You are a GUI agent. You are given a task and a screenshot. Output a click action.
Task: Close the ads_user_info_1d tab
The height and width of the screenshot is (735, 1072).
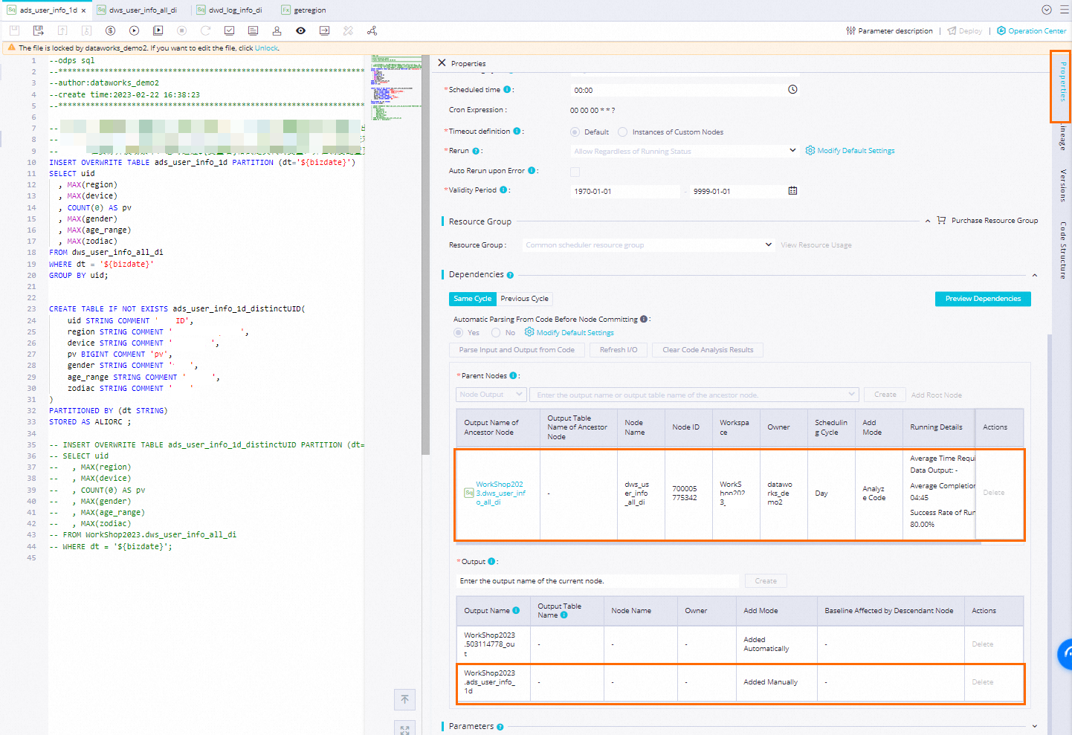[83, 10]
